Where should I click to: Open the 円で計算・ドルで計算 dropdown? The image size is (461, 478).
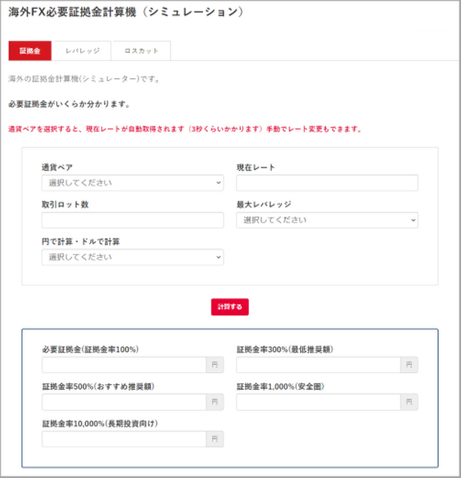[133, 257]
